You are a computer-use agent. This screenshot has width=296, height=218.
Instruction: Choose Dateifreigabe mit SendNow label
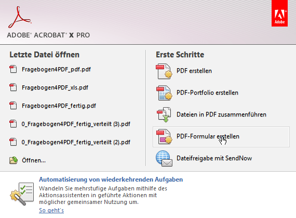214,158
